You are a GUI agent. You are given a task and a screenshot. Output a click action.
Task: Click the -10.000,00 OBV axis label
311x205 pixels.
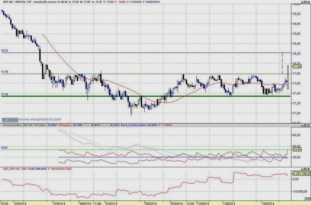click(x=300, y=191)
